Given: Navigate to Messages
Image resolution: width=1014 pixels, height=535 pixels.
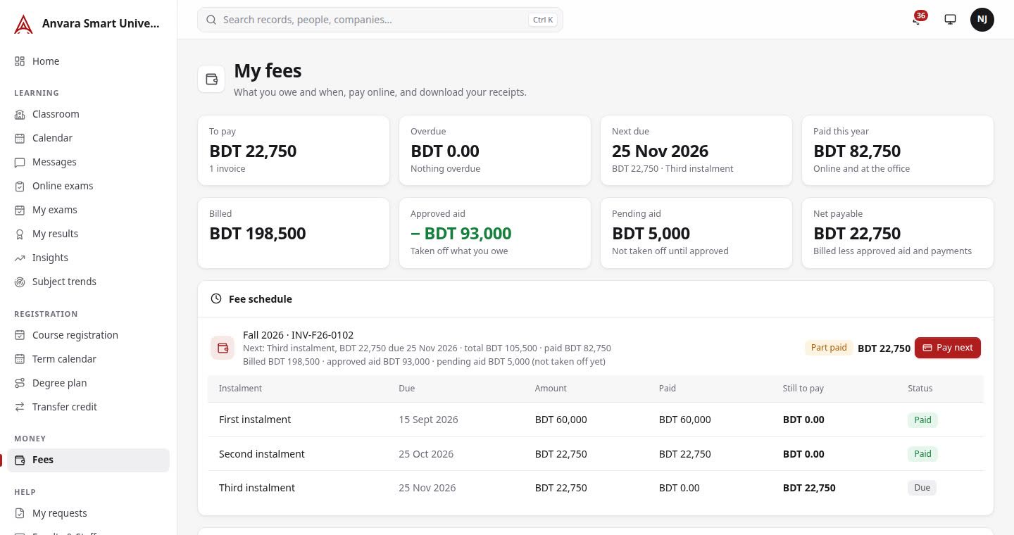Looking at the screenshot, I should coord(88,162).
